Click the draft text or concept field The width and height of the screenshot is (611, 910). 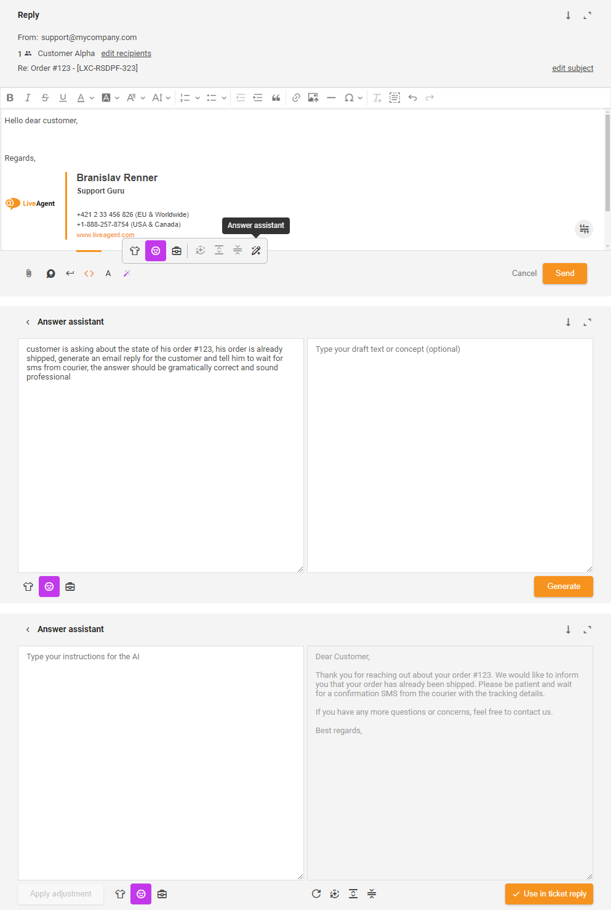[x=450, y=455]
